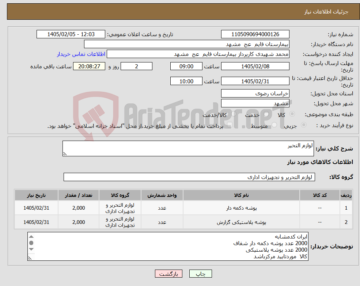Viewport: 360px width, 286px height.
Task: Click the request creator field محمد شهیدی
Action: [x=198, y=54]
